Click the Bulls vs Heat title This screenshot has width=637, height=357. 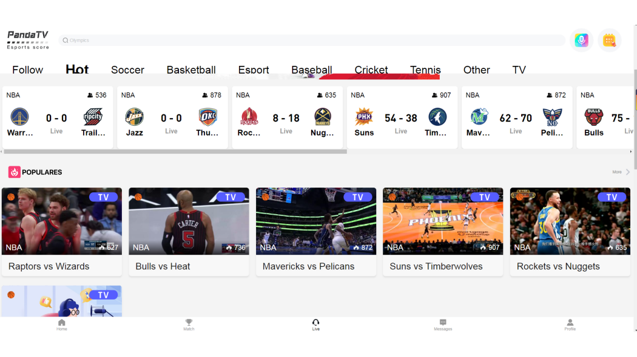(x=163, y=266)
